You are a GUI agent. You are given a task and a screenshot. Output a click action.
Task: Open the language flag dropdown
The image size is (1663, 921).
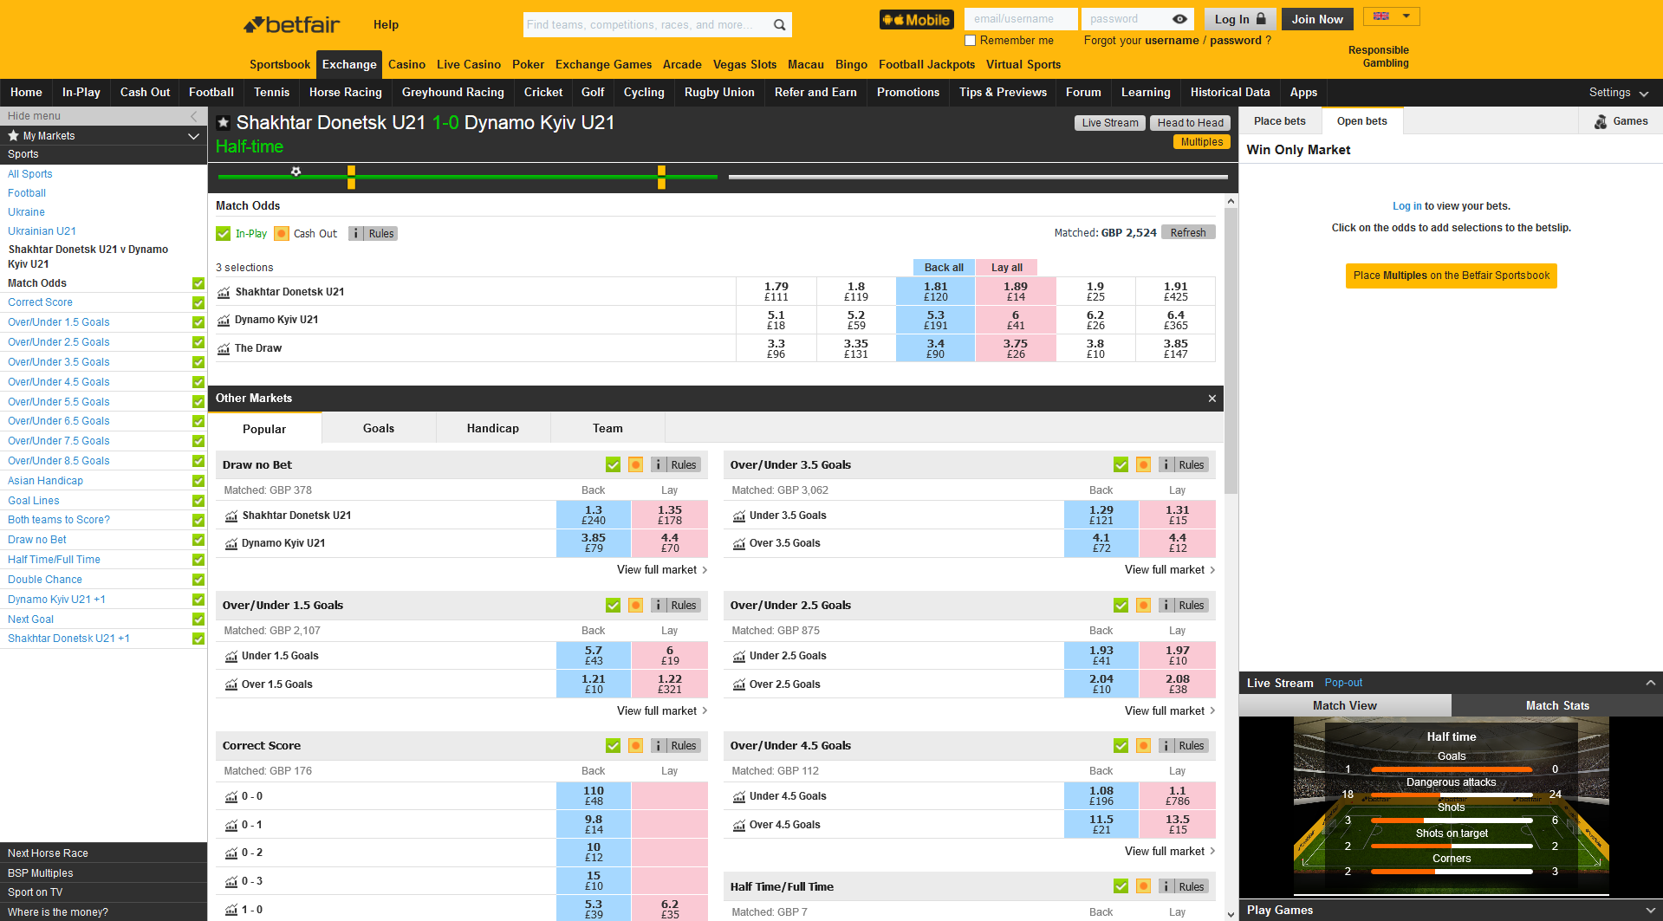(1391, 16)
